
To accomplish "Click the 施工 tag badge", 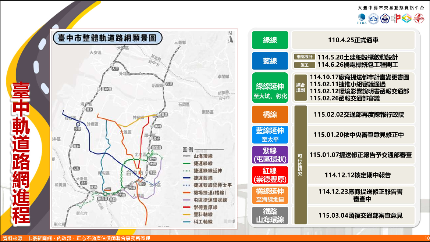I will [x=305, y=65].
